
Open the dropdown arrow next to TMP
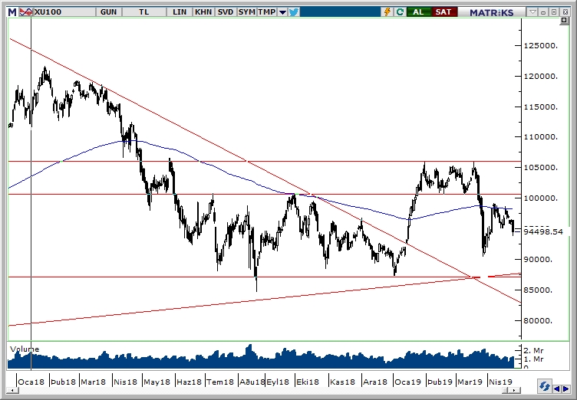pos(282,12)
